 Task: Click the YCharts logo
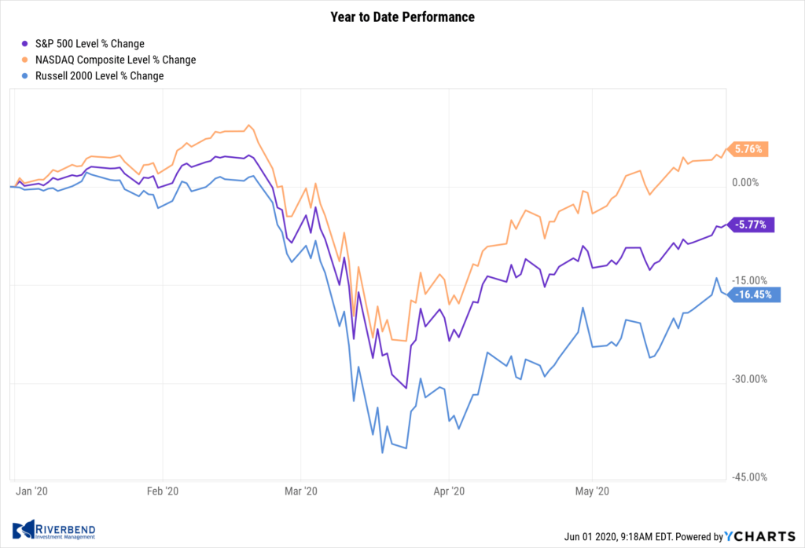coord(760,536)
